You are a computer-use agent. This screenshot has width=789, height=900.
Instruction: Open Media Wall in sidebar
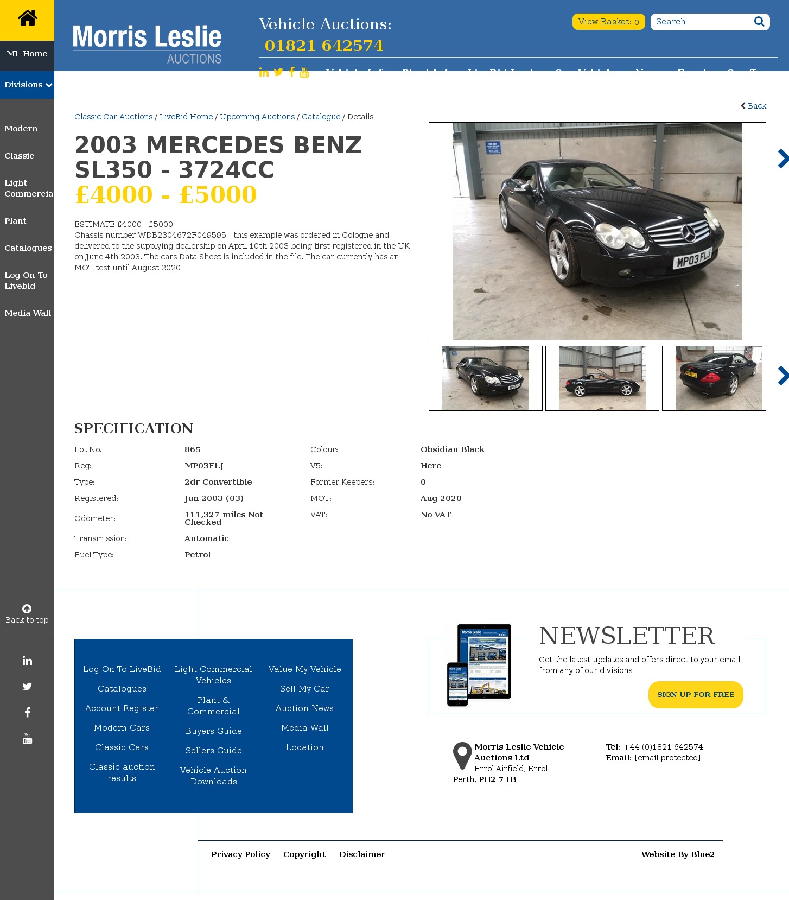click(x=28, y=313)
